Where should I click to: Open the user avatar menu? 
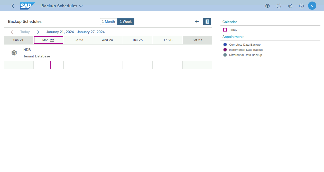point(312,6)
